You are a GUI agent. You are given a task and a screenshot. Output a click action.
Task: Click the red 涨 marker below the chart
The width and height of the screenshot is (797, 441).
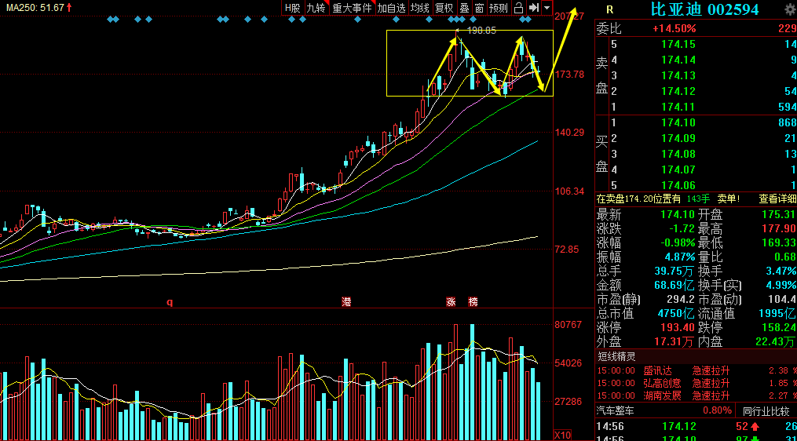point(451,301)
